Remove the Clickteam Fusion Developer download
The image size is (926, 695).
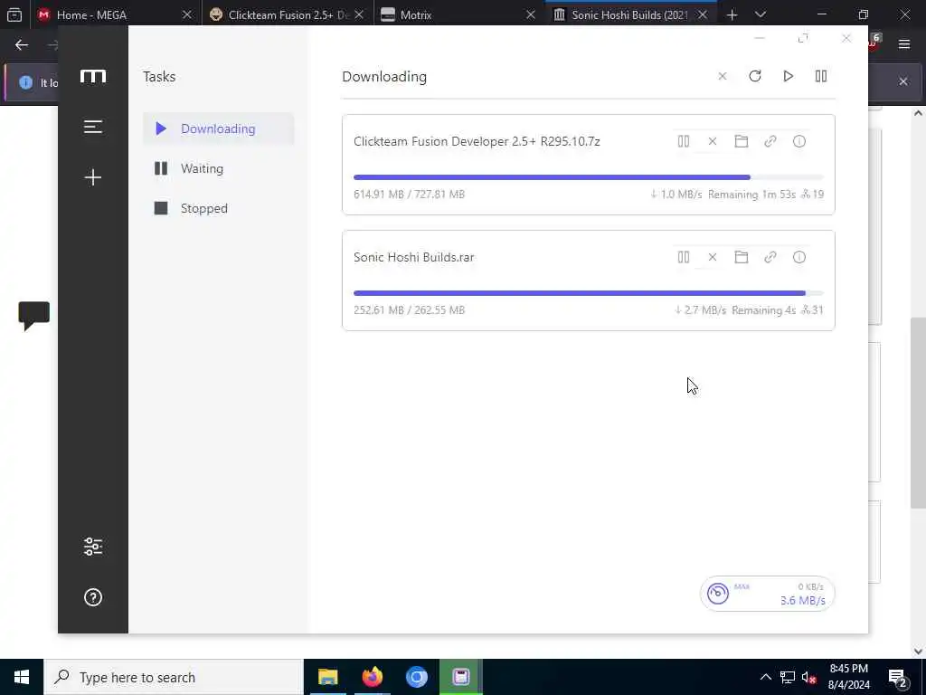coord(713,141)
